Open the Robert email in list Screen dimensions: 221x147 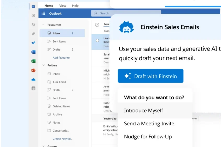101,107
